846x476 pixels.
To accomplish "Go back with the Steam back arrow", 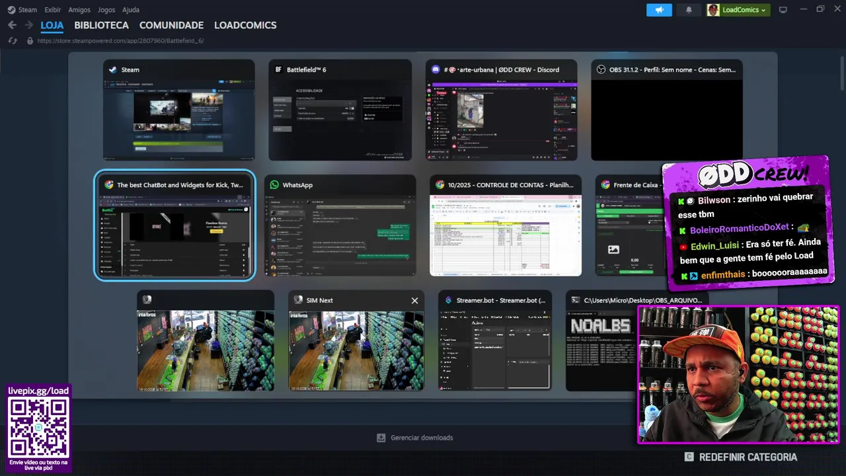I will (12, 25).
